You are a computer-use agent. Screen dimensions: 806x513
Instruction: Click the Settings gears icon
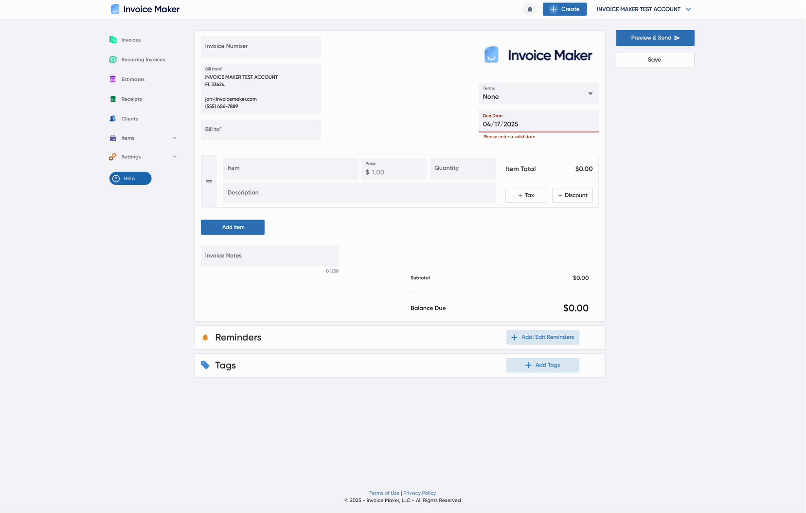113,157
